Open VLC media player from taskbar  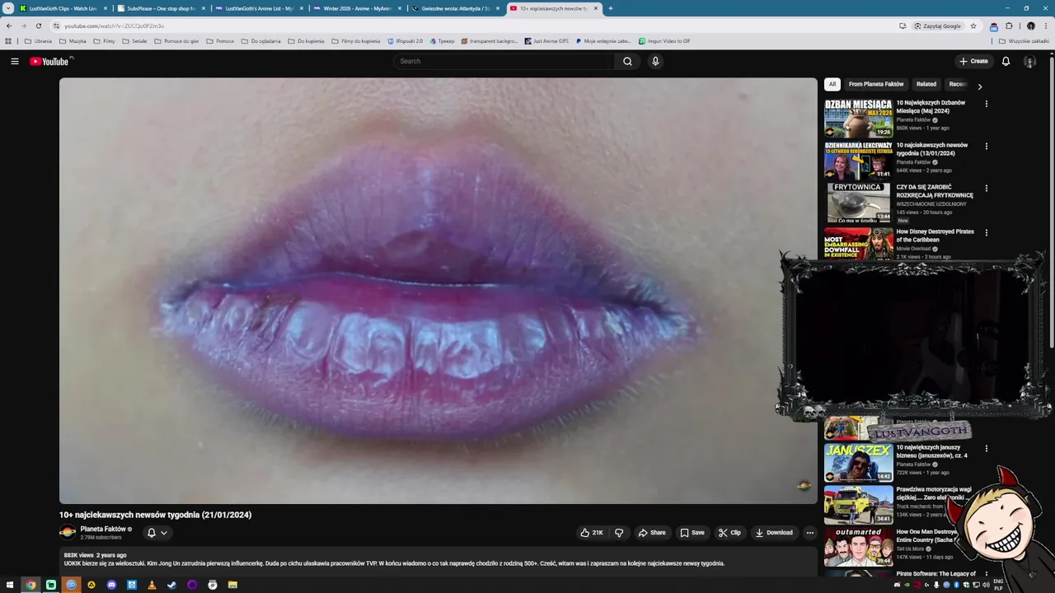(152, 585)
